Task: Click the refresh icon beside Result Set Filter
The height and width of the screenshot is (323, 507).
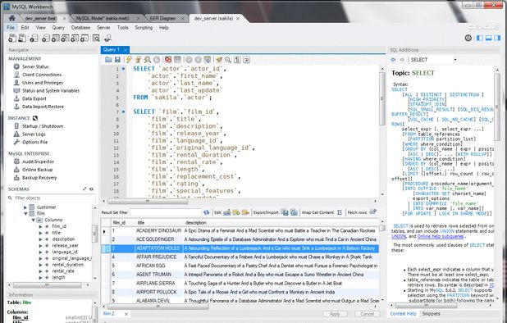Action: tap(206, 212)
